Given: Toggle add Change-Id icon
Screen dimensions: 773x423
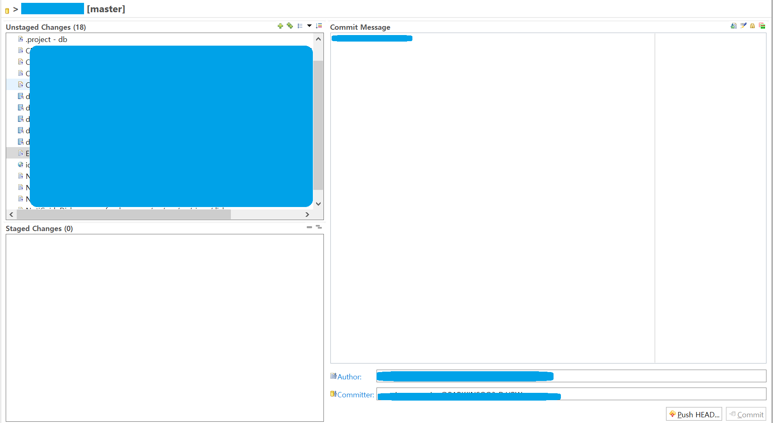Looking at the screenshot, I should [762, 26].
